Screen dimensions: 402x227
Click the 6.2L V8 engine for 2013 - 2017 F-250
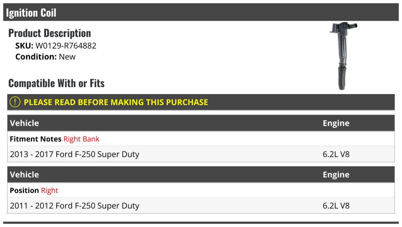pyautogui.click(x=336, y=154)
